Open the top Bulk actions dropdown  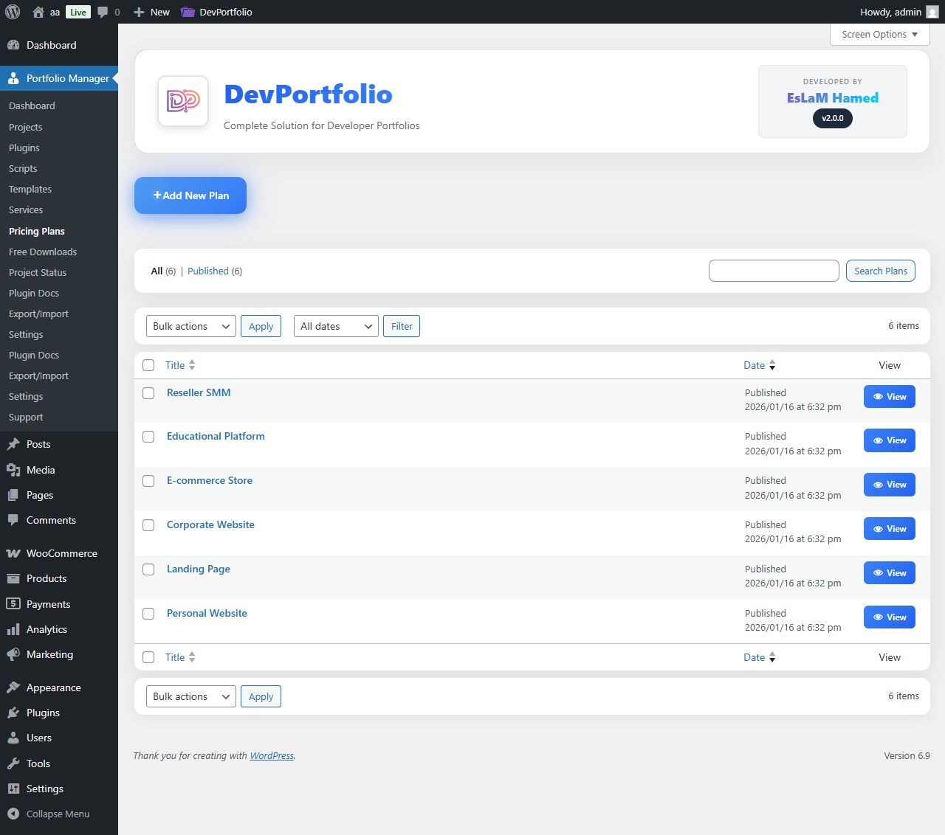[x=191, y=326]
